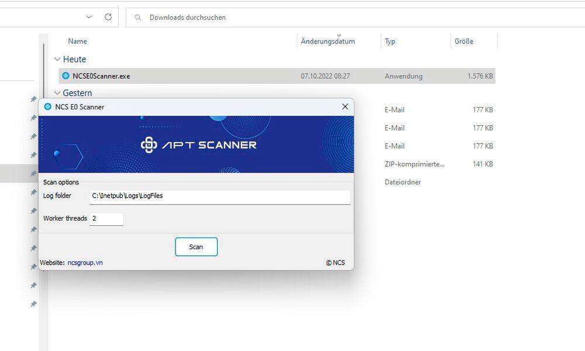Sort by Größe column header
The image size is (585, 351).
(x=464, y=42)
